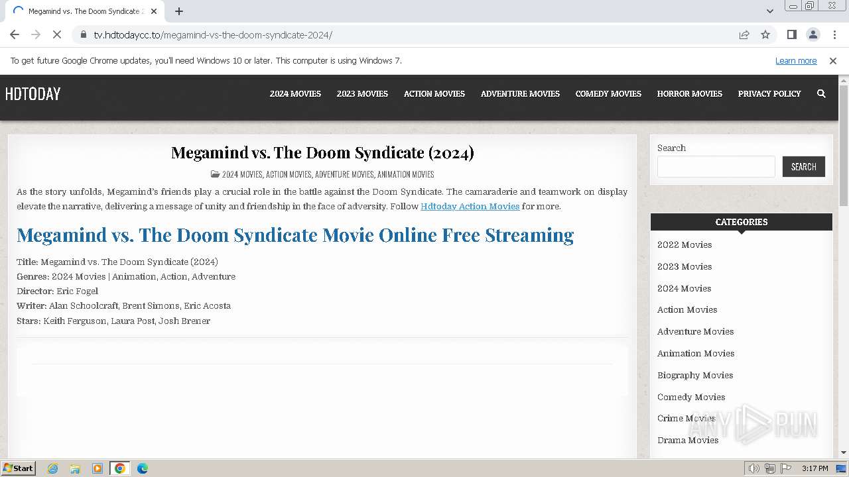Click the system clock showing 3:17 PM
This screenshot has width=849, height=477.
point(815,468)
